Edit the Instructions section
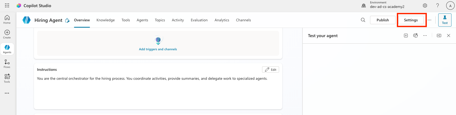 coord(271,69)
